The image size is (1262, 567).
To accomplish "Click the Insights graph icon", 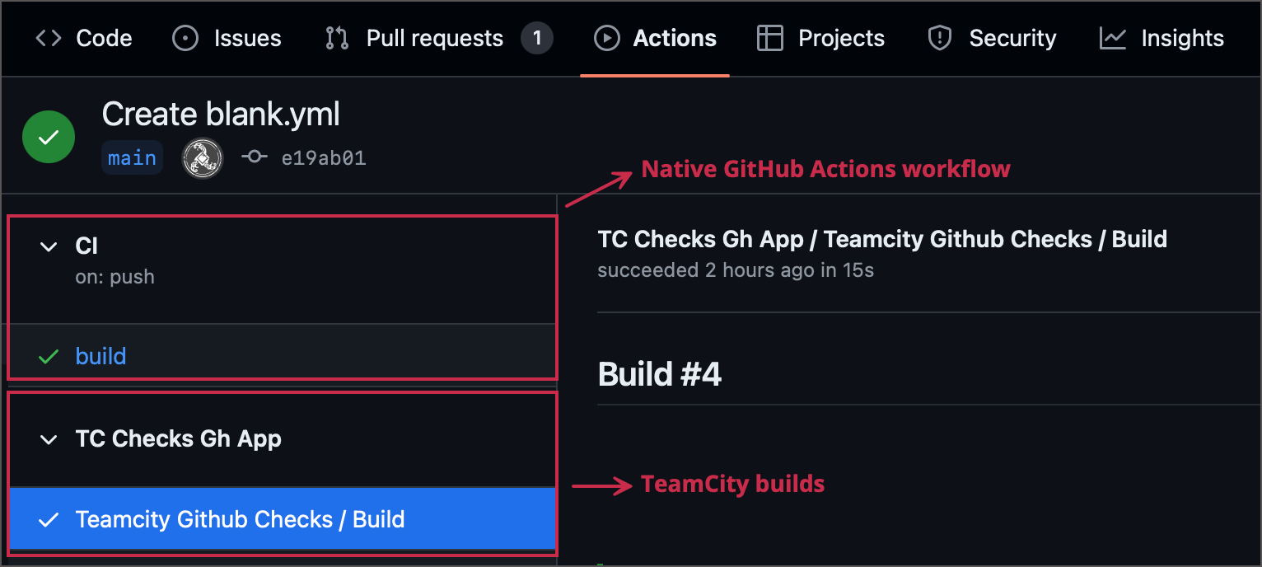I will (1114, 38).
